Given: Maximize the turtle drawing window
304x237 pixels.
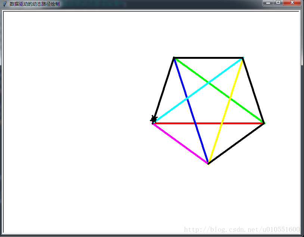Looking at the screenshot, I should (278, 3).
